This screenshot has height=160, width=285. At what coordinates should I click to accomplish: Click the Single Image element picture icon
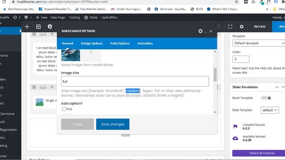tap(40, 102)
